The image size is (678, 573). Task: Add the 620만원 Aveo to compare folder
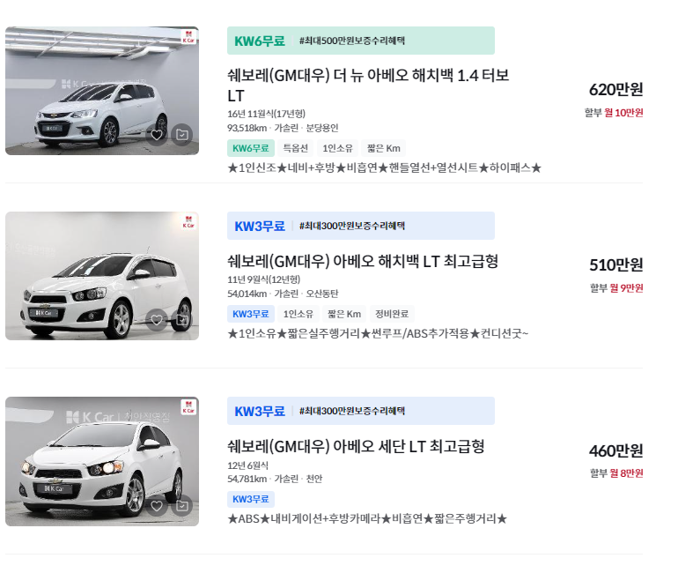tap(182, 135)
